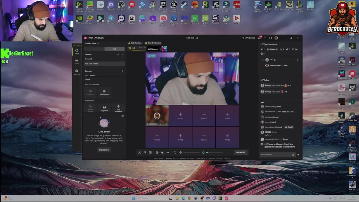Image resolution: width=359 pixels, height=202 pixels.
Task: Open Epic Games Launcher desktop shortcut
Action: (163, 6)
